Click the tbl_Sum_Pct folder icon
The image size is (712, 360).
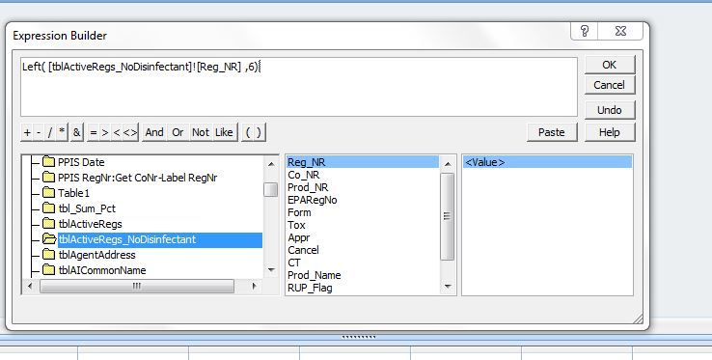coord(48,208)
